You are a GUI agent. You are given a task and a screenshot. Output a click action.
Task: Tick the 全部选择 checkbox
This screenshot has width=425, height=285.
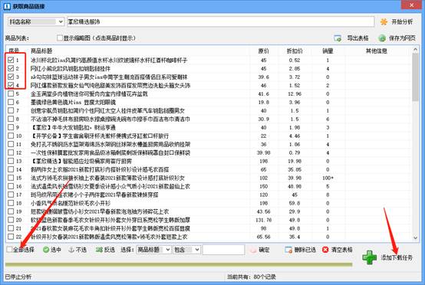[x=9, y=249]
